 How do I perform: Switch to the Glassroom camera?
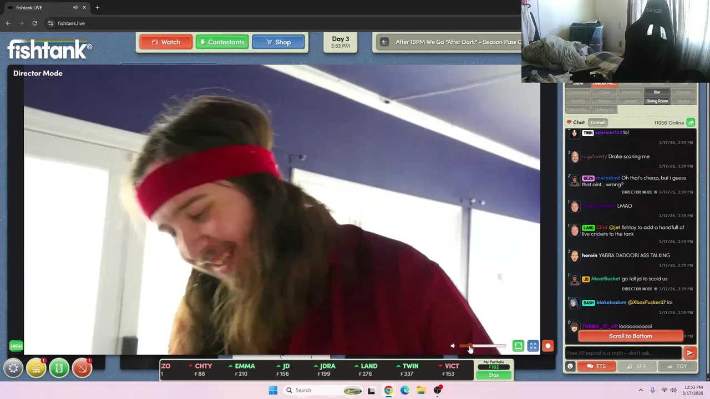[631, 93]
